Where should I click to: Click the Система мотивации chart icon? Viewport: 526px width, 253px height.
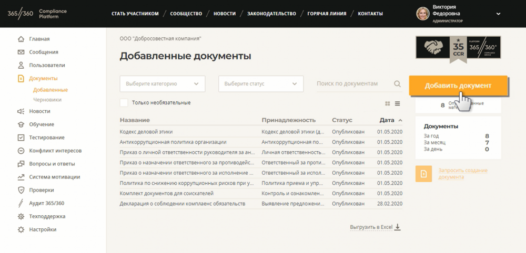[x=21, y=177]
